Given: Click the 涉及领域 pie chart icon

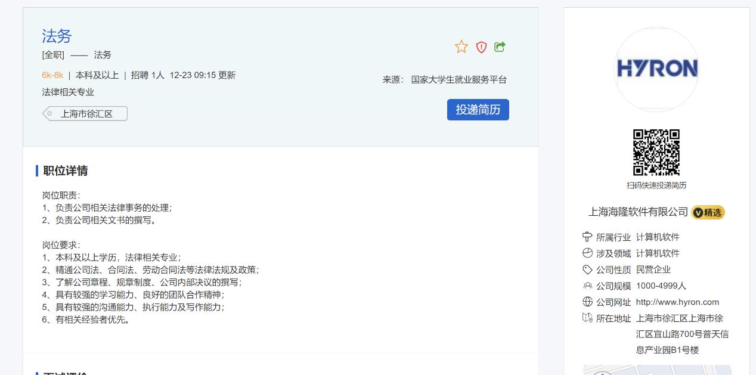Looking at the screenshot, I should 587,253.
